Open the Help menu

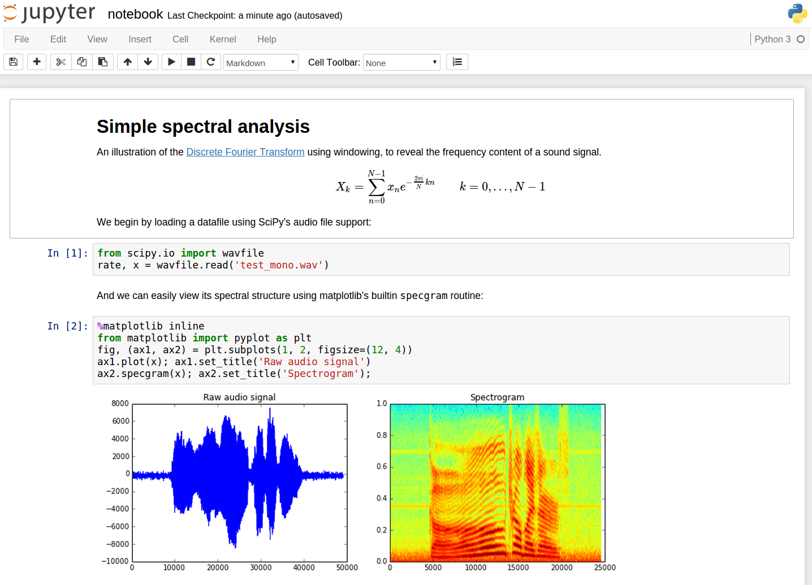267,39
